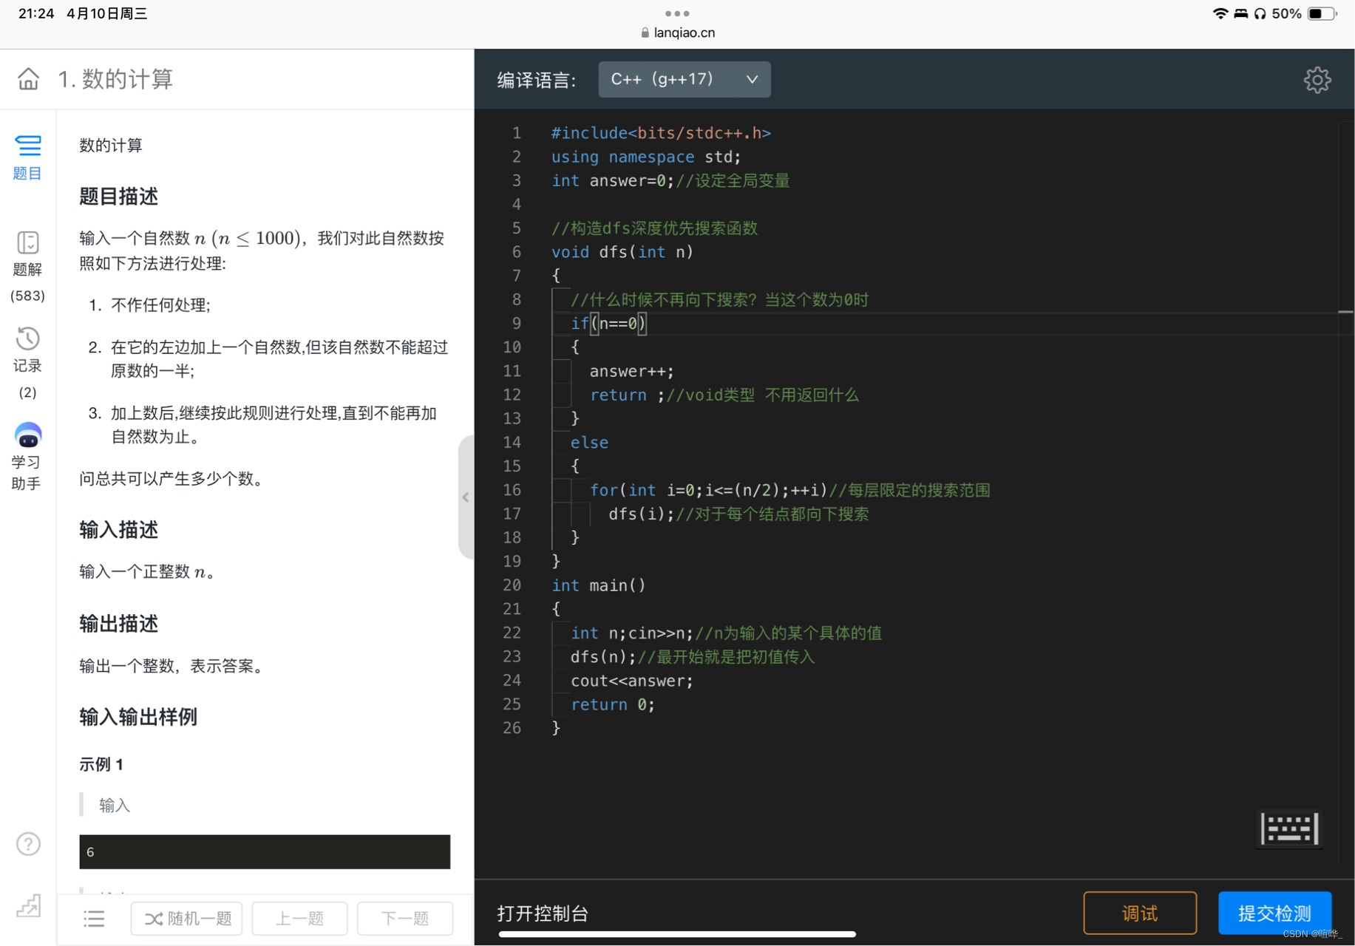Open the 题解 solutions tab

(27, 266)
